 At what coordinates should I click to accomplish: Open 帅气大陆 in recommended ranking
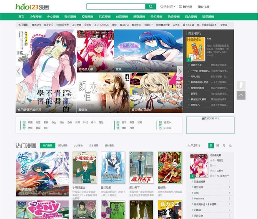[x=195, y=76]
